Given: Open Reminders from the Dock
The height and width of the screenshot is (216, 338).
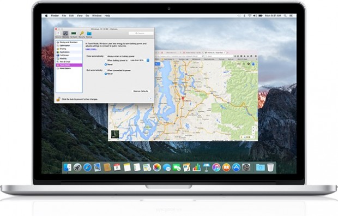Looking at the screenshot, I should pos(137,167).
